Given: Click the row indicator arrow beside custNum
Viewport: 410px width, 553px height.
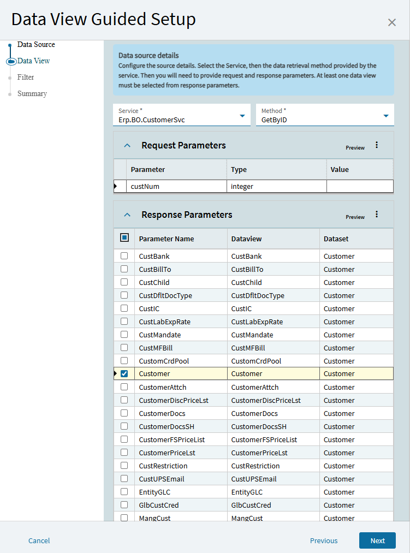Looking at the screenshot, I should coord(116,186).
